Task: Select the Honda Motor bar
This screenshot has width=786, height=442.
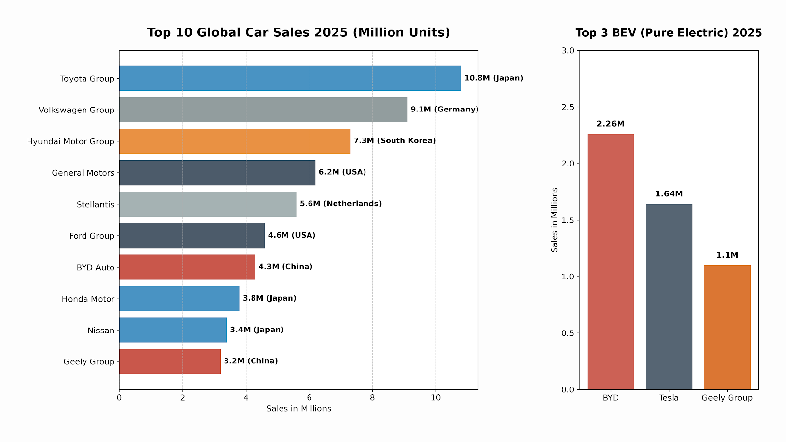Action: 179,299
